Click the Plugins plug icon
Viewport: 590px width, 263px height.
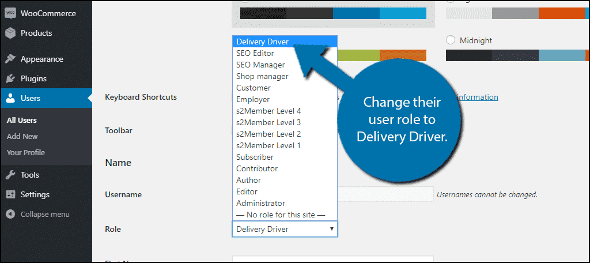10,79
